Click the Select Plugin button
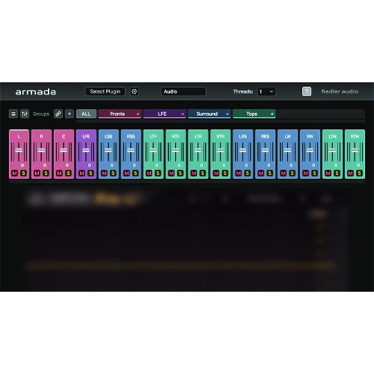374x374 pixels. coord(105,91)
